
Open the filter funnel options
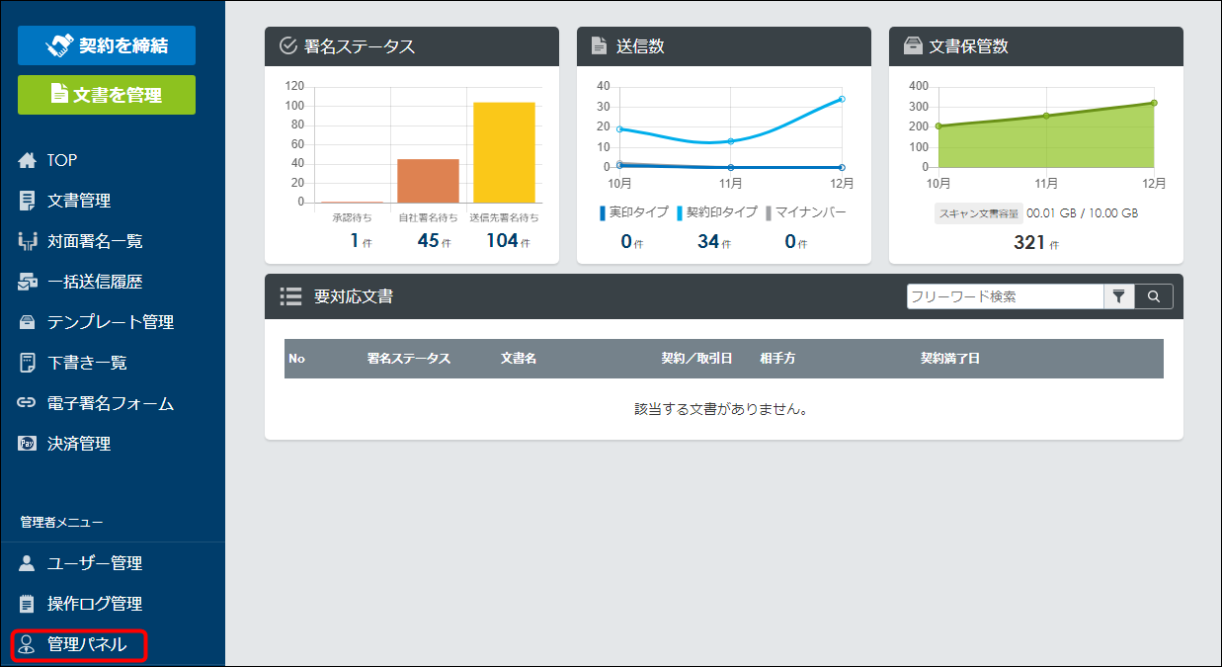coord(1118,296)
